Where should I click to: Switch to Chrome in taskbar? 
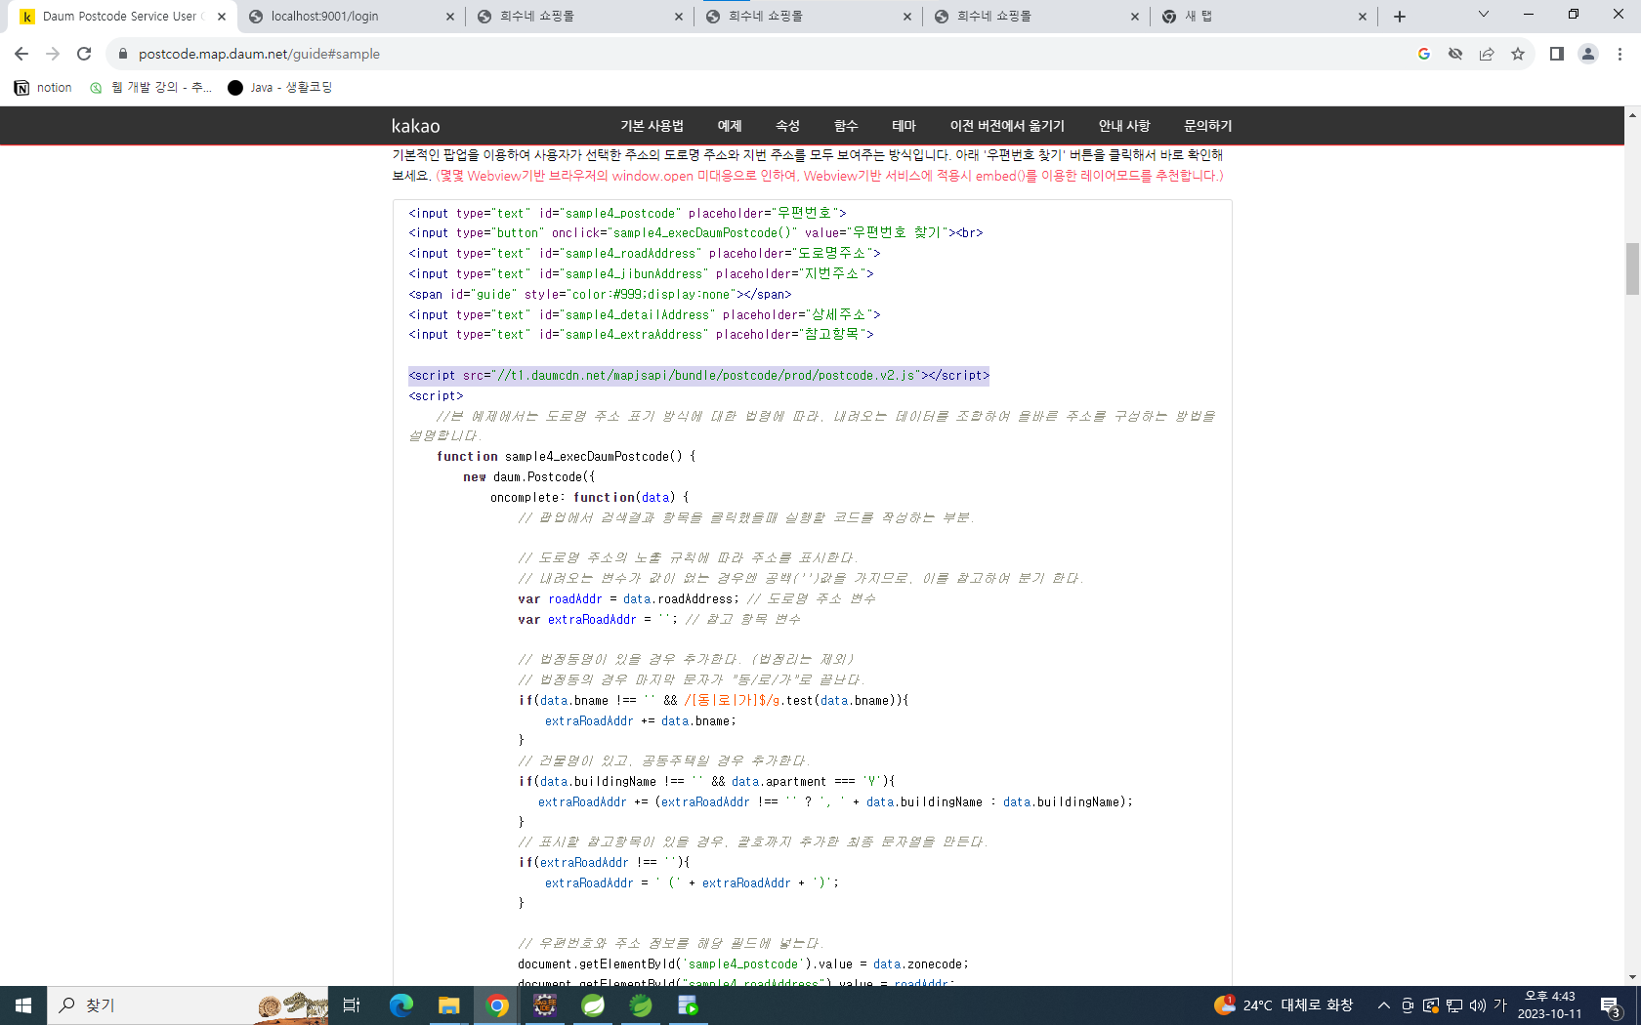(497, 1005)
